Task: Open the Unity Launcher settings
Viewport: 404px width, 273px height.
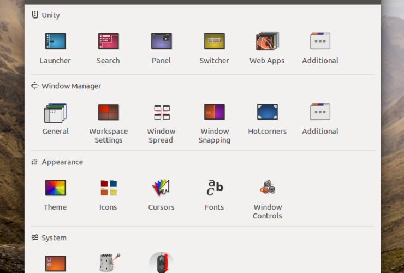Action: coord(55,41)
